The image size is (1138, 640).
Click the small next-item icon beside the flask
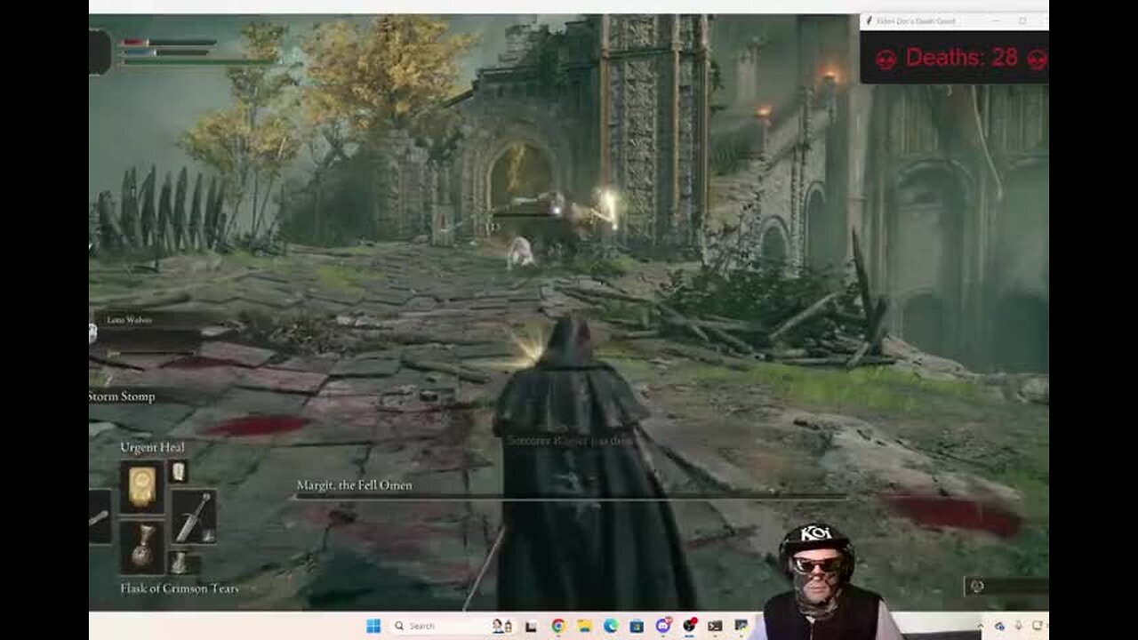(180, 563)
